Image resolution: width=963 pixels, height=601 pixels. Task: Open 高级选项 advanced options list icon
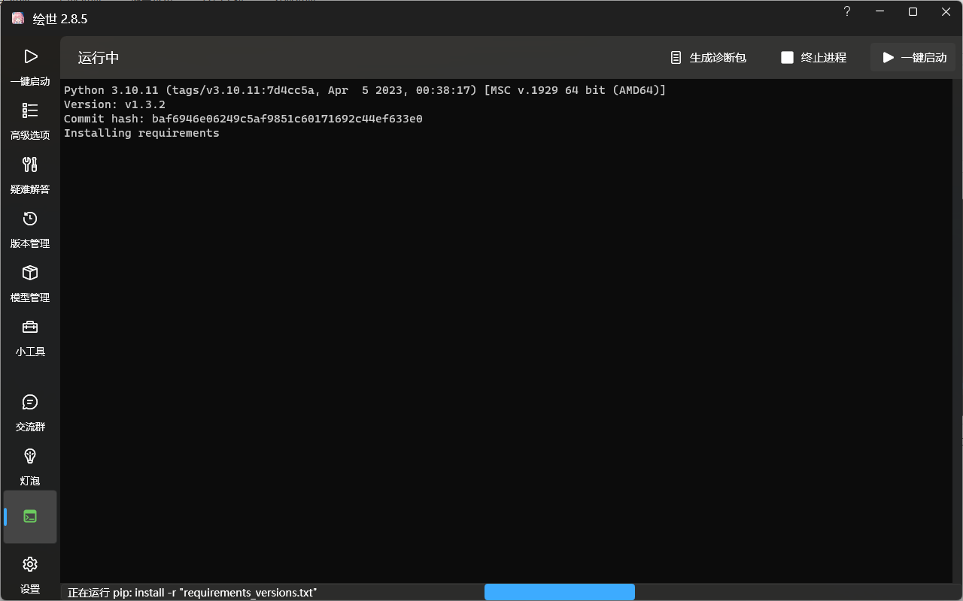pyautogui.click(x=30, y=111)
